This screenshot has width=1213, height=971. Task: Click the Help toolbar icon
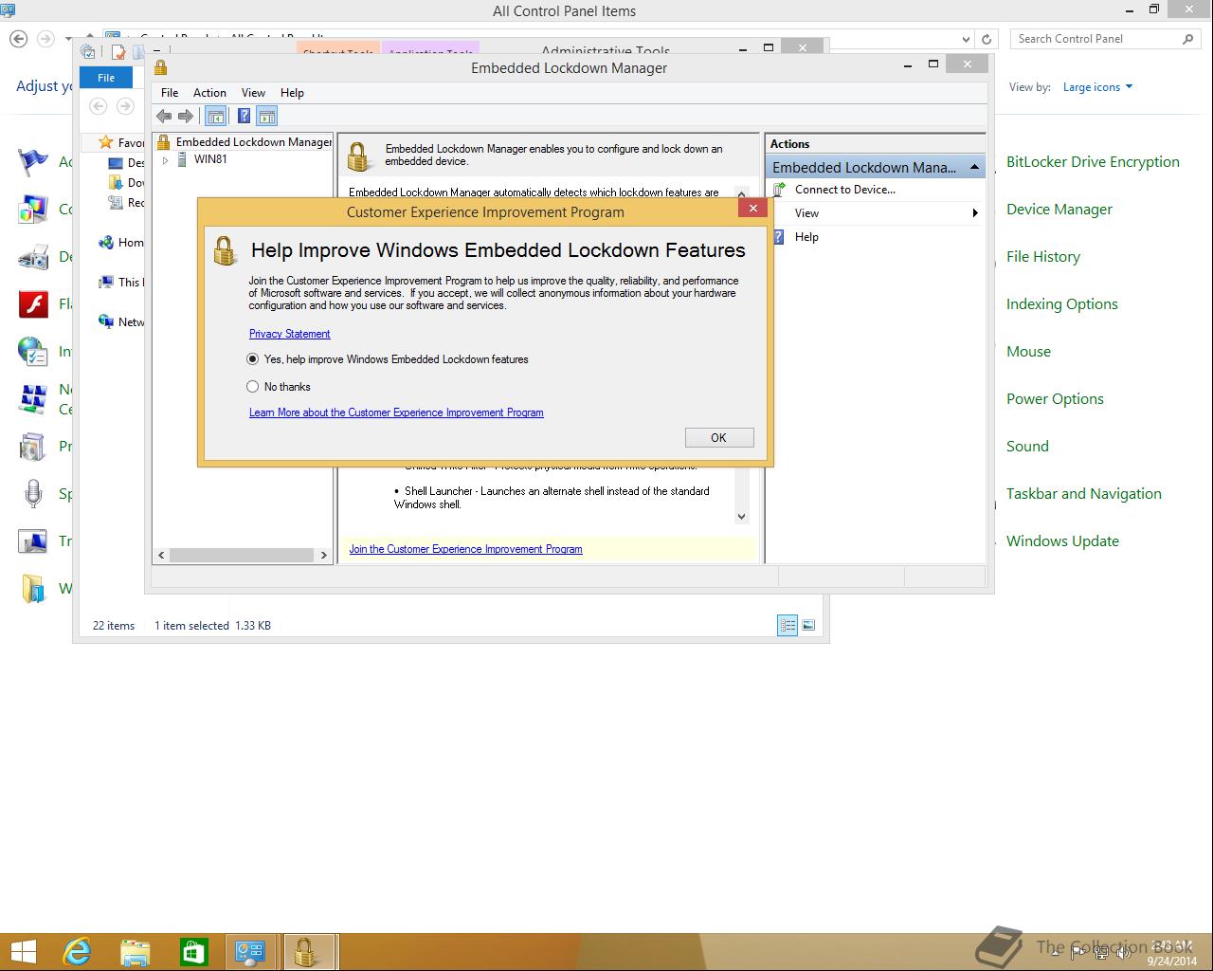(x=244, y=117)
